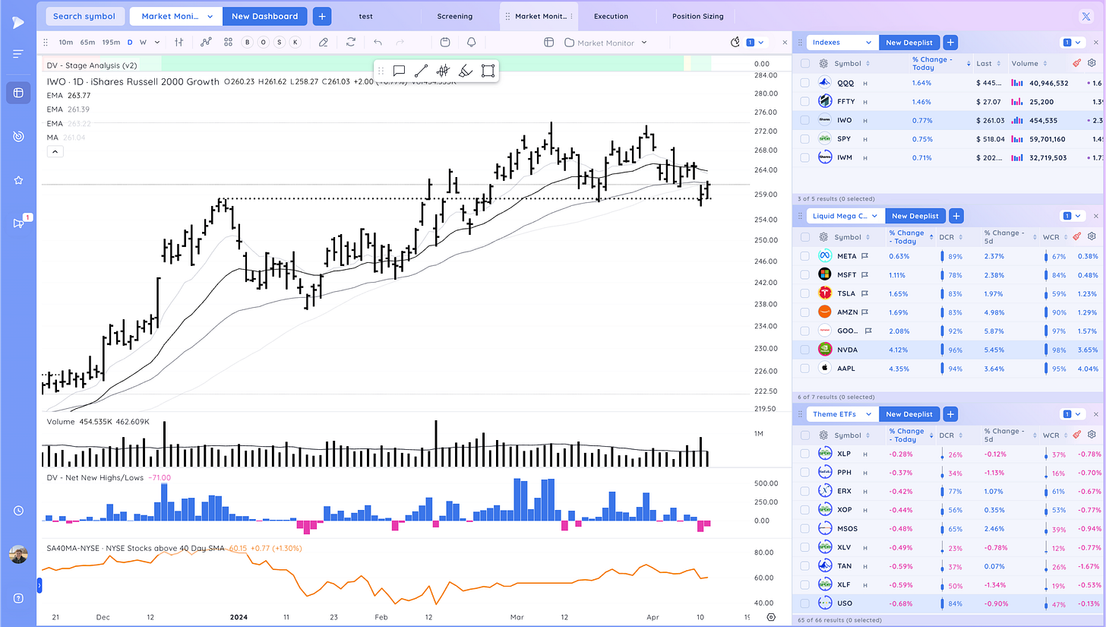Tick the XLP row checkbox
The width and height of the screenshot is (1106, 627).
pyautogui.click(x=805, y=454)
